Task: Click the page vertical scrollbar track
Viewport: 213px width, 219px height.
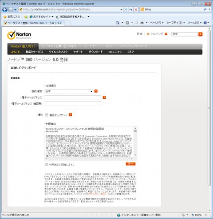Action: [209, 119]
